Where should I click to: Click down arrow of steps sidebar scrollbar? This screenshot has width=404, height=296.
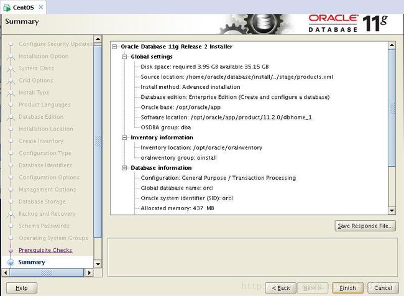tap(98, 264)
